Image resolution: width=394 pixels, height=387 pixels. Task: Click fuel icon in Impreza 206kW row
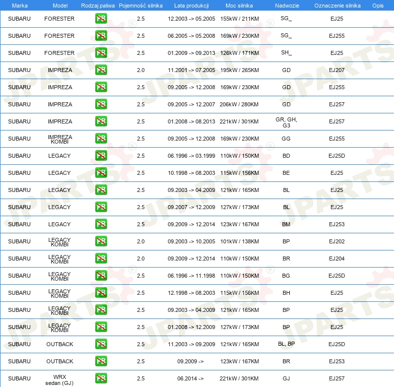tap(101, 104)
